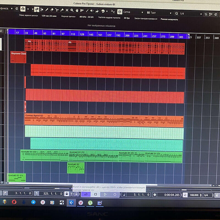Open the track list settings gear

click(2, 182)
